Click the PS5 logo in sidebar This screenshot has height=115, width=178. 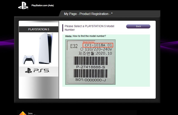click(x=37, y=71)
